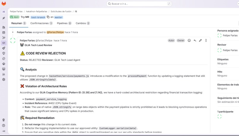Image resolution: width=239 pixels, height=136 pixels.
Task: Click the commenter avatar beside the note
Action: click(13, 40)
